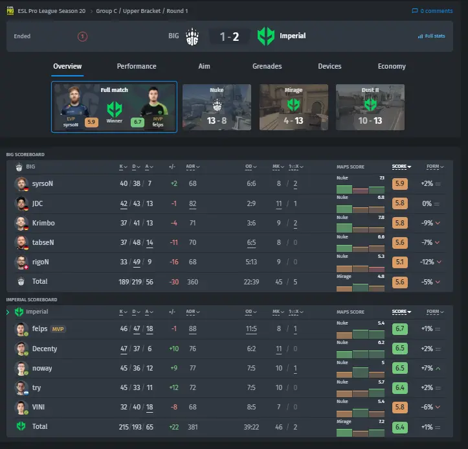Click the BIG team logo in match header

[192, 36]
